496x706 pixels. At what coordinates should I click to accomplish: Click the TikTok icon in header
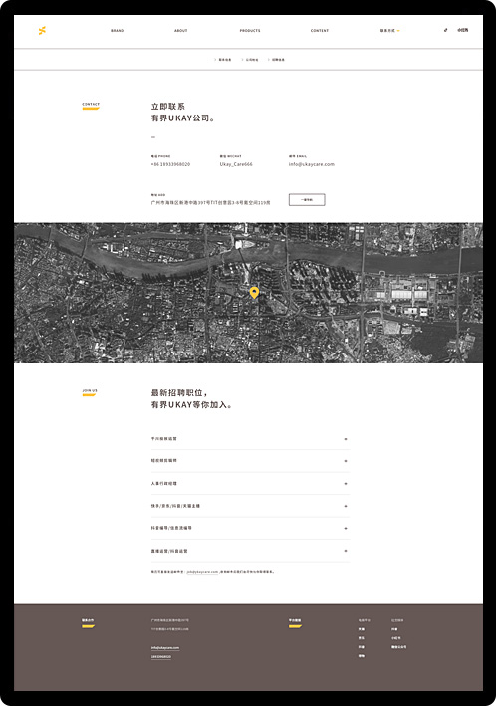tap(445, 30)
